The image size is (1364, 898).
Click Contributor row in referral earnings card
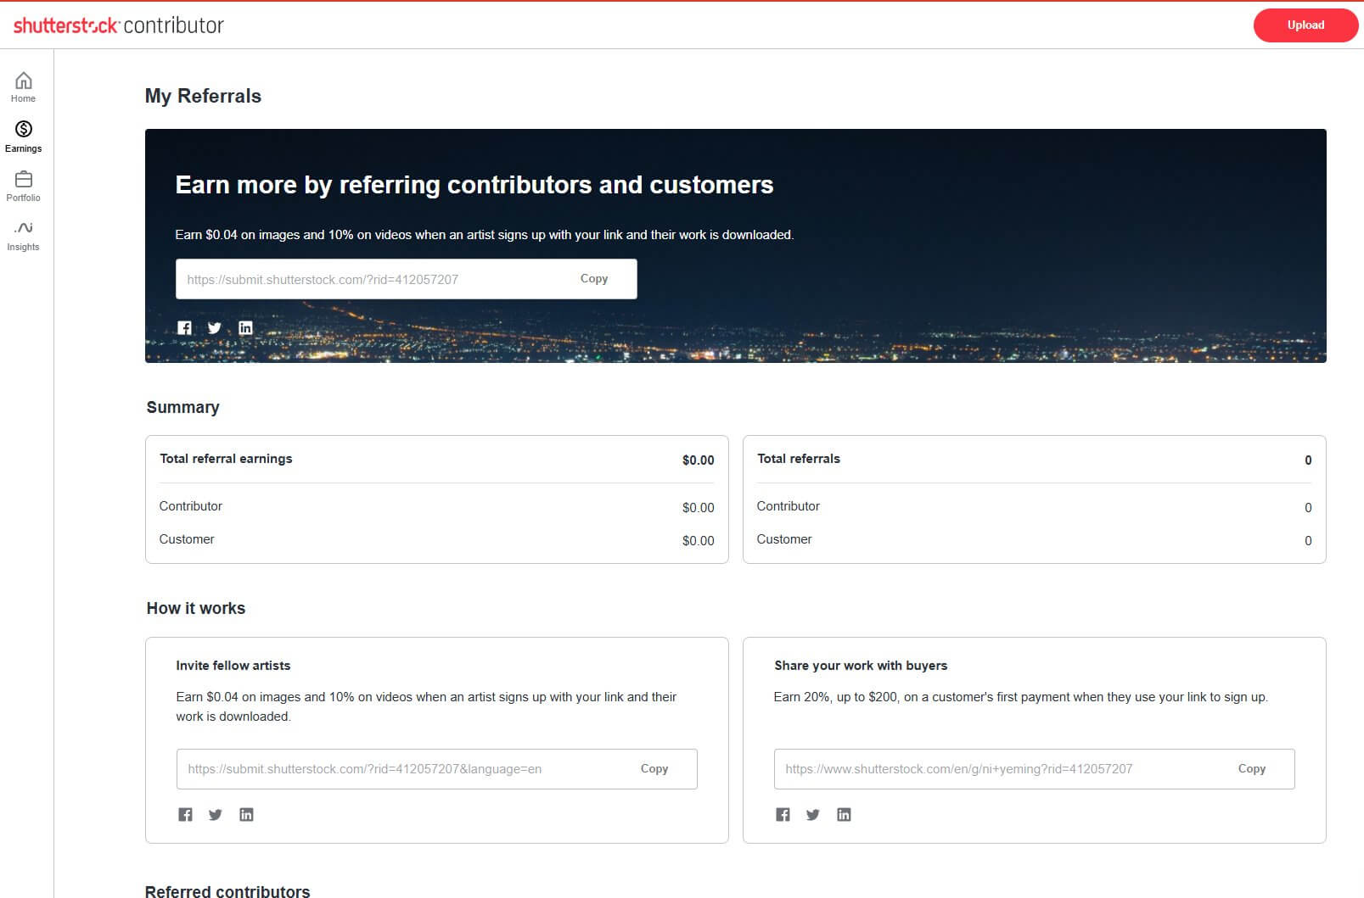point(437,507)
